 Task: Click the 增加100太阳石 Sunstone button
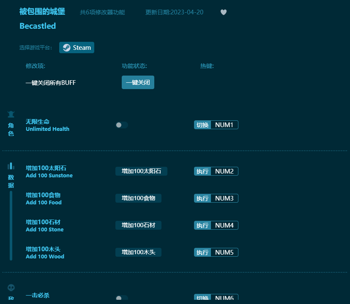coord(141,171)
